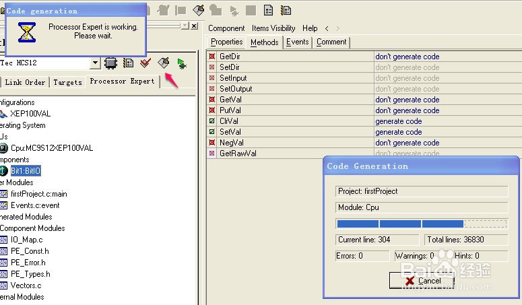Screen dimensions: 522x305
Task: Select Vectors.c file
Action: [x=26, y=285]
